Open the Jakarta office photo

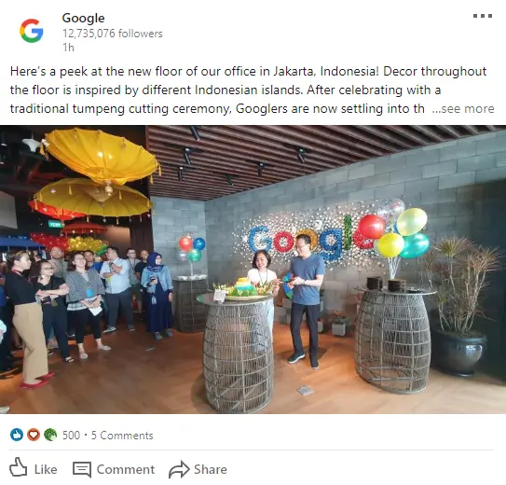(253, 270)
